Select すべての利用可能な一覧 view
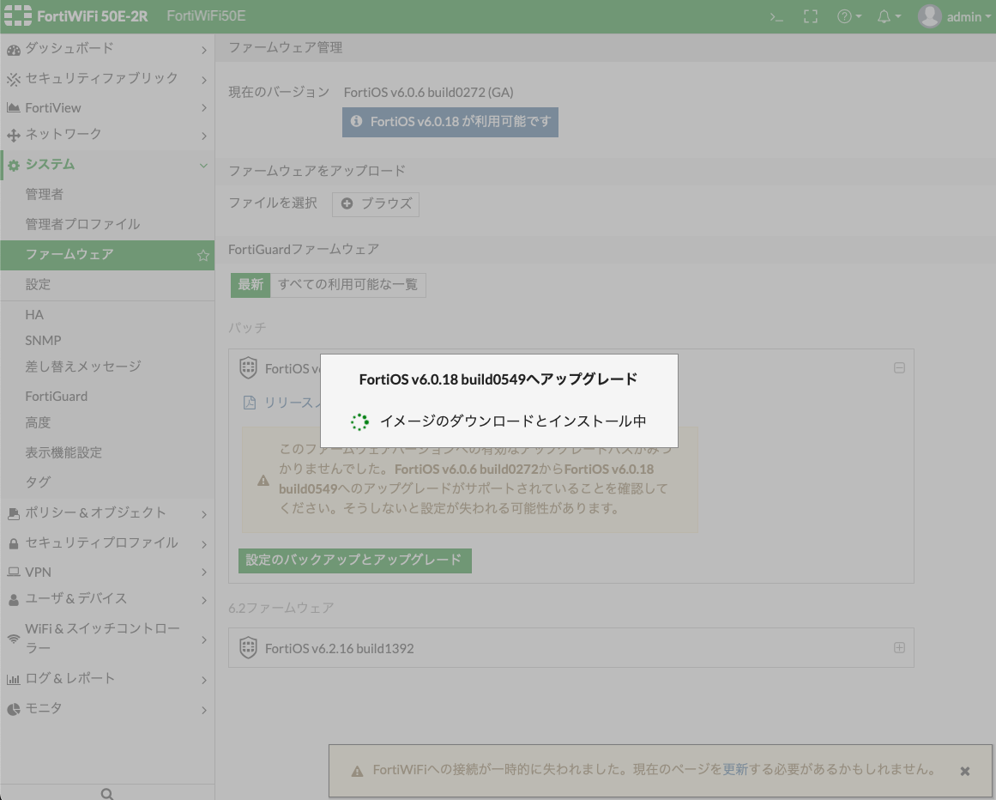This screenshot has width=996, height=800. [x=347, y=284]
